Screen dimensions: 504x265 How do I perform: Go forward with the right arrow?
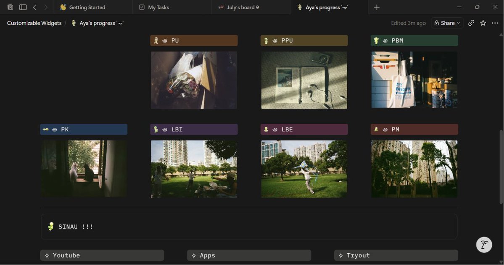46,7
